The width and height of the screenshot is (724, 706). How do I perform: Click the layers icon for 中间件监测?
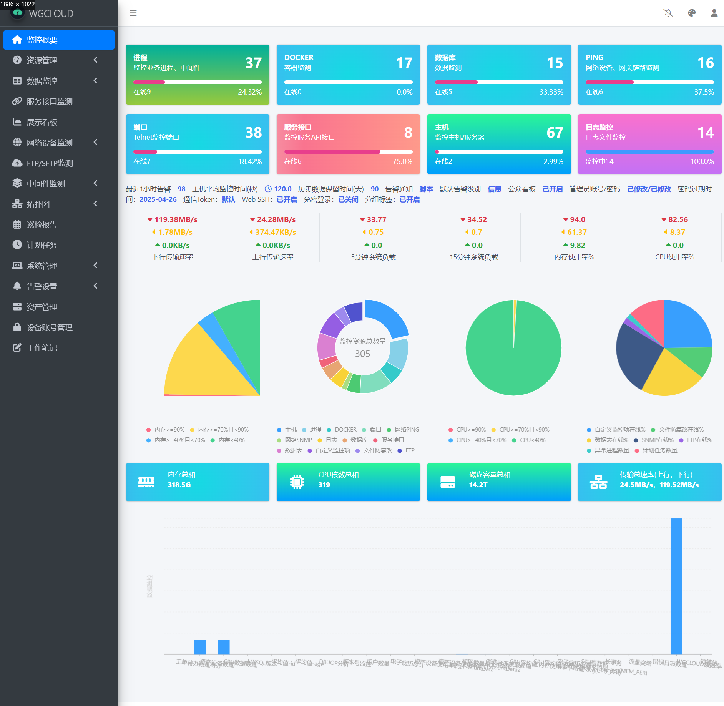tap(17, 183)
